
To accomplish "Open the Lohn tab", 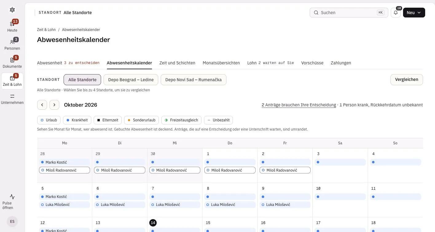I will (270, 63).
